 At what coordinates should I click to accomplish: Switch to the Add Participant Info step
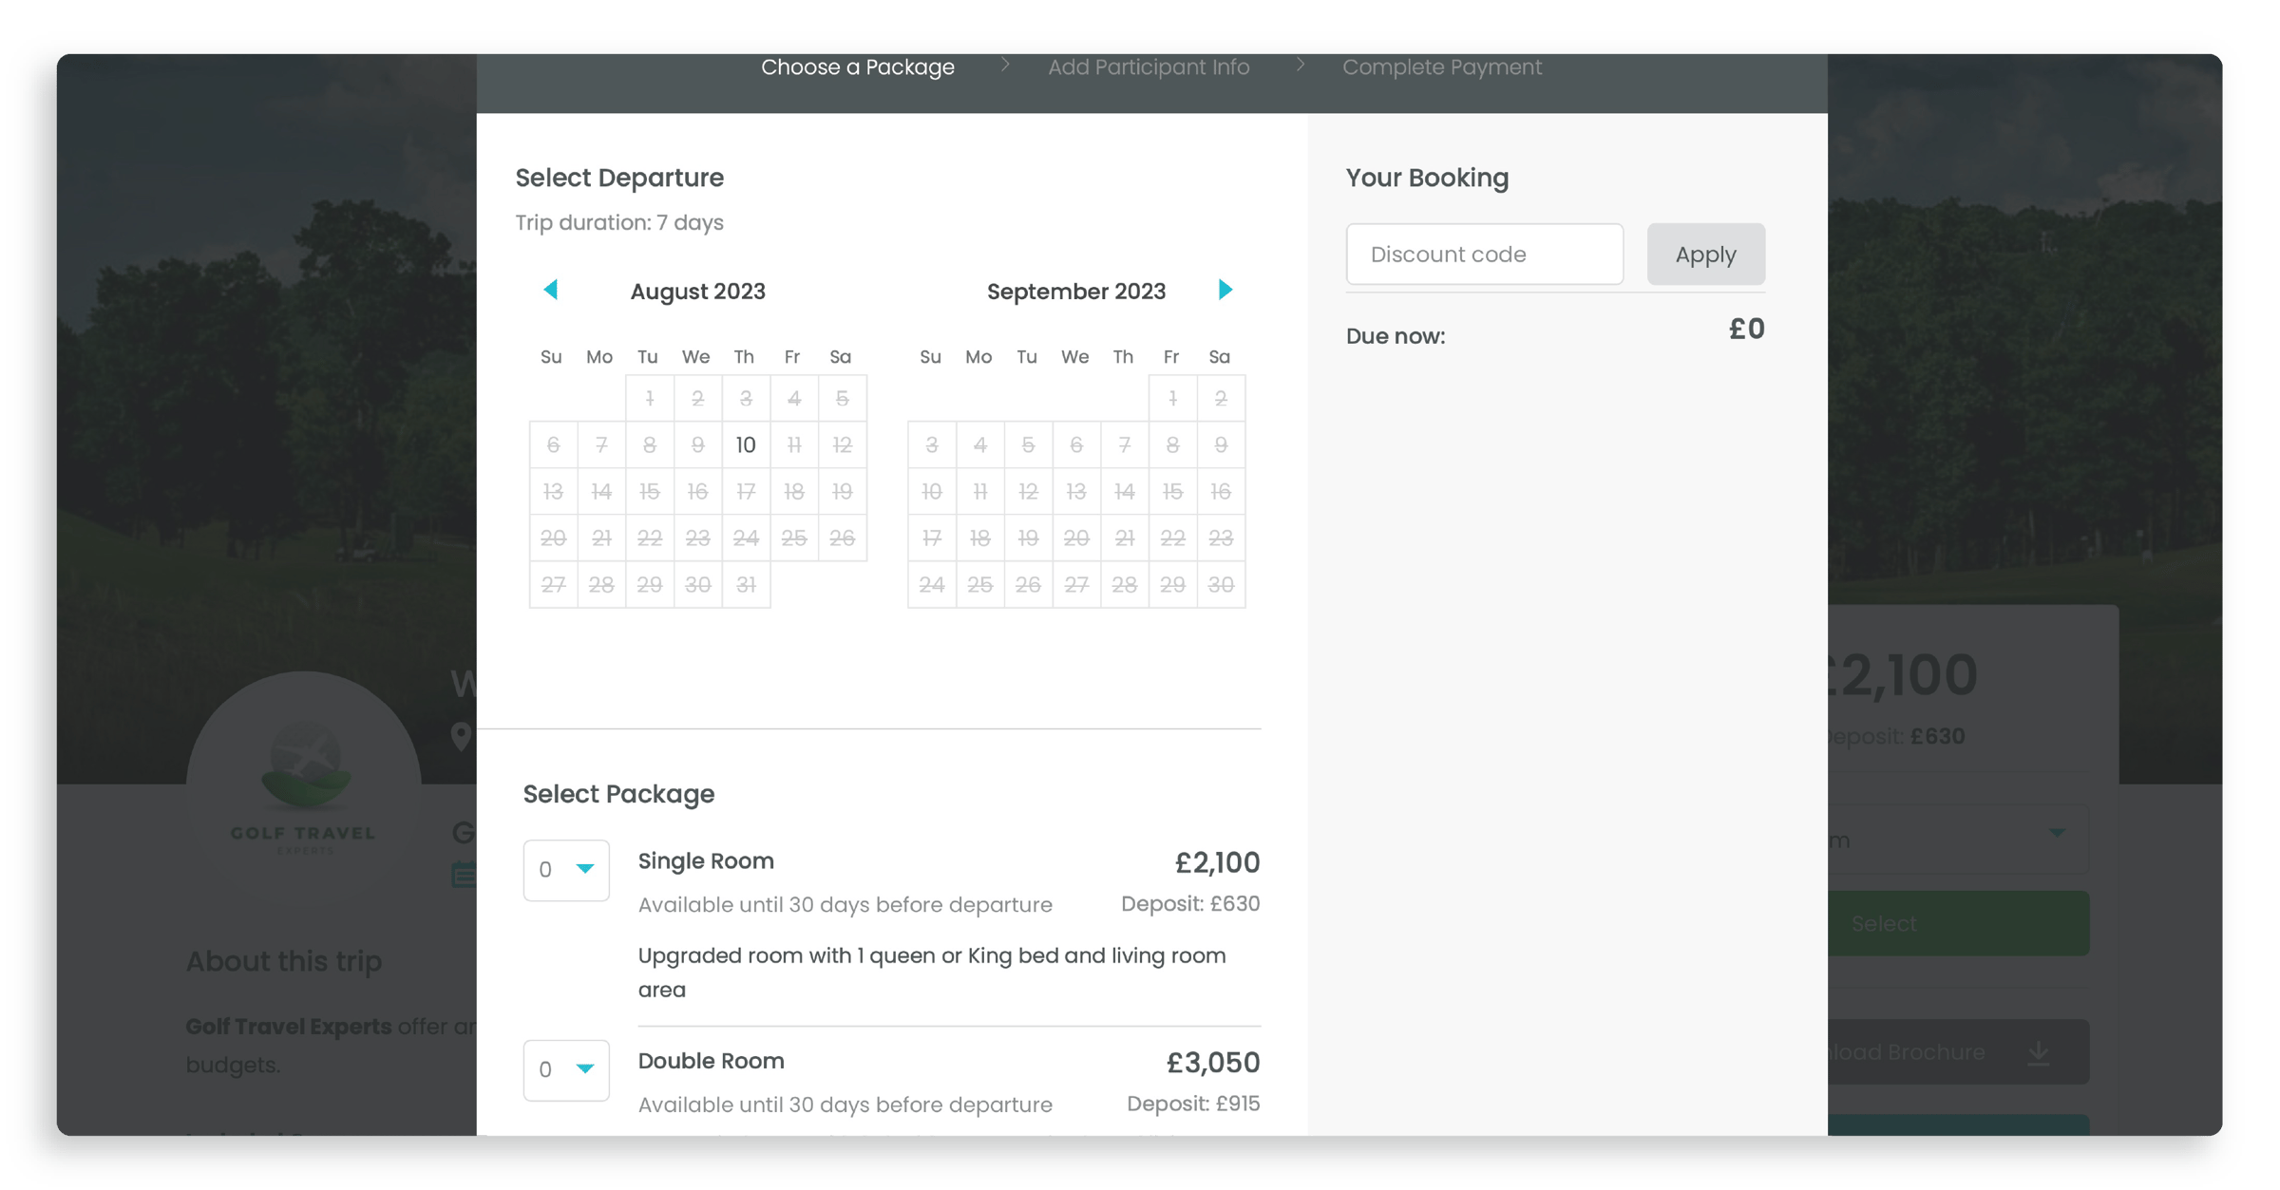(1148, 66)
